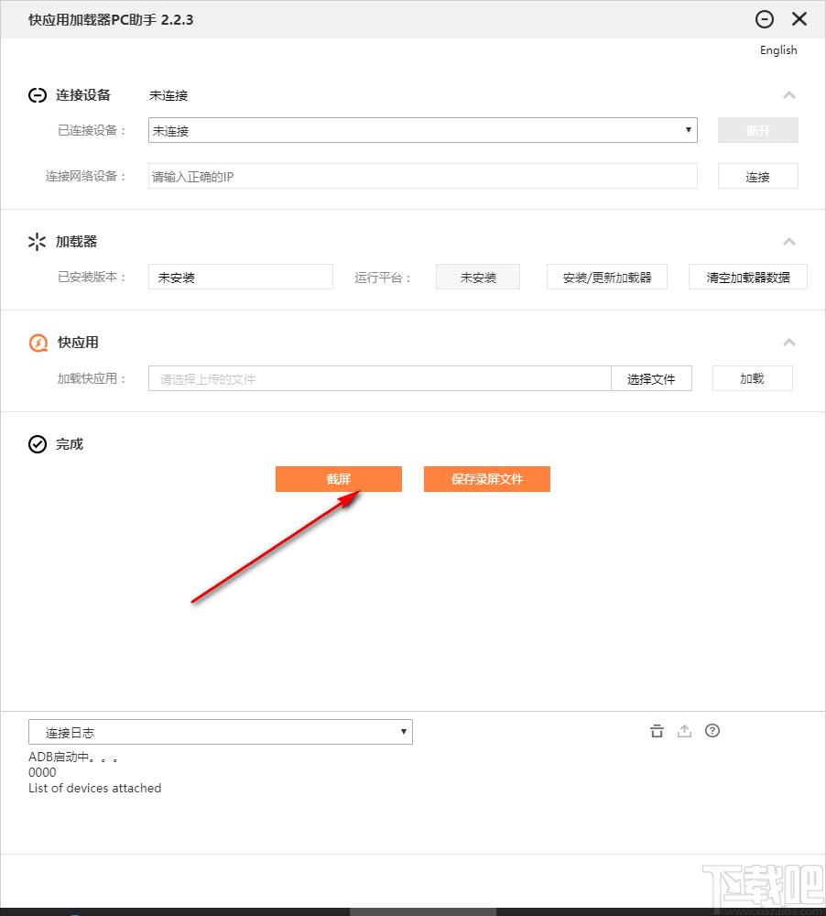826x916 pixels.
Task: Click the orange 截屏 button
Action: pos(338,479)
